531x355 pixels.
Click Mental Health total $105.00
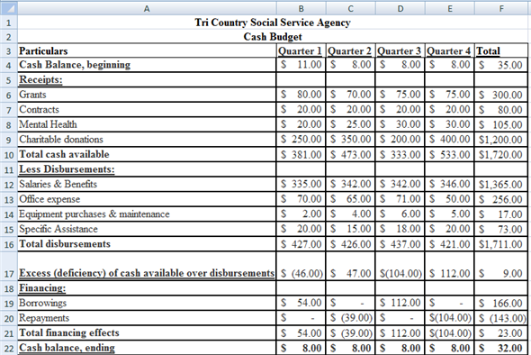tap(501, 124)
